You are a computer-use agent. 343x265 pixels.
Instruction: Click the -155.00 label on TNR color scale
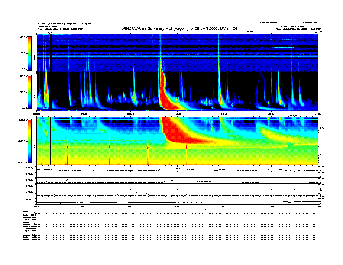pyautogui.click(x=23, y=162)
